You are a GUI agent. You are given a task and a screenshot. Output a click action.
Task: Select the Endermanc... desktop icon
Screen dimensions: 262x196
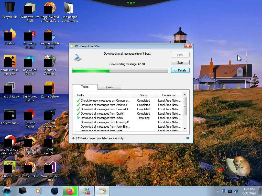10,117
